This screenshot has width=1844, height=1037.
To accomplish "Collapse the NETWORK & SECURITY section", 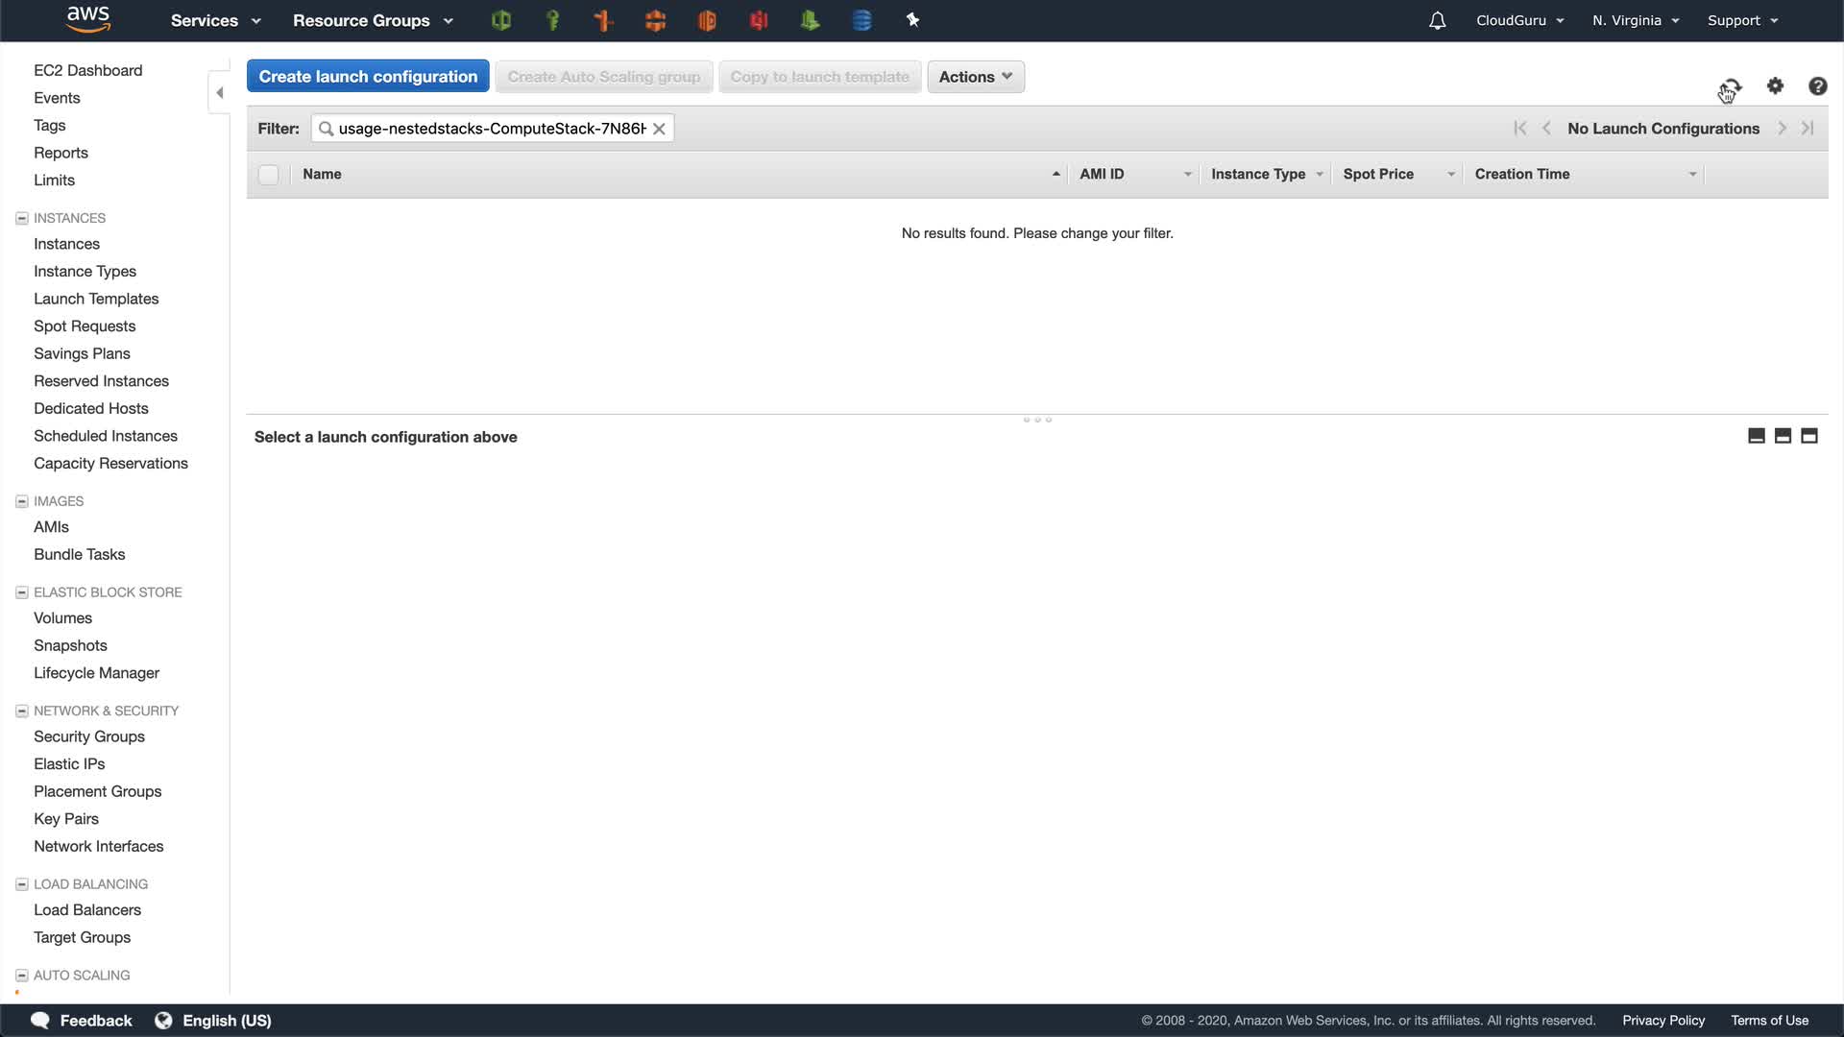I will 21,711.
